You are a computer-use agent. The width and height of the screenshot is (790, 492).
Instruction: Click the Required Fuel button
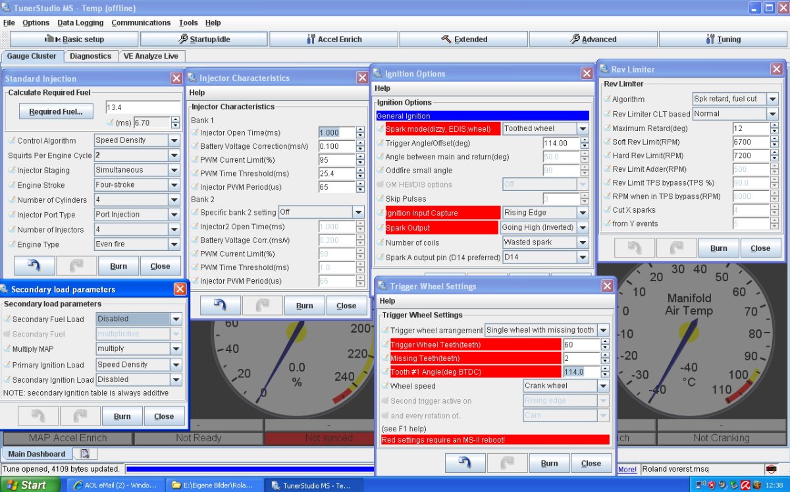coord(56,111)
